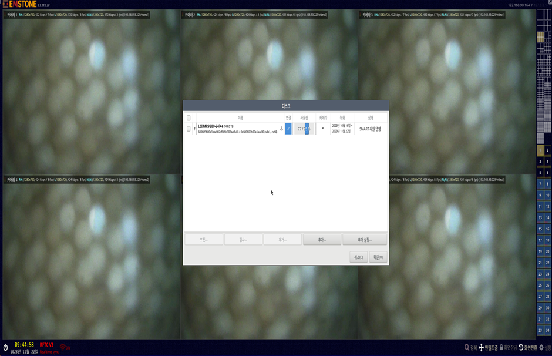Open the Advanced settings (추가 설정...) button
Viewport: 552px width, 356px height.
pyautogui.click(x=365, y=240)
